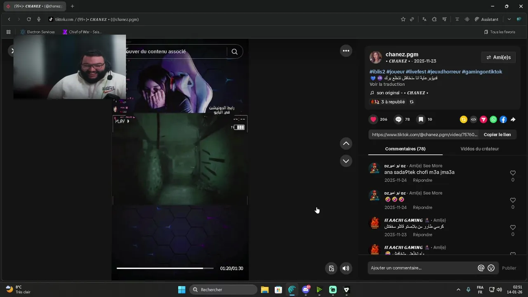Open Windows Start menu
The image size is (528, 297).
[x=181, y=290]
